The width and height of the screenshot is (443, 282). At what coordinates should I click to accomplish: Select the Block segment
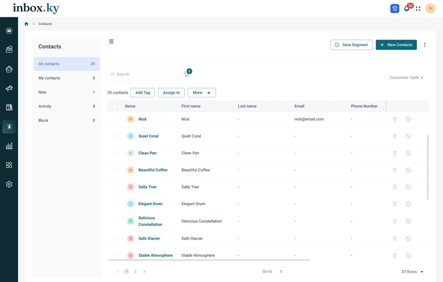tap(66, 120)
